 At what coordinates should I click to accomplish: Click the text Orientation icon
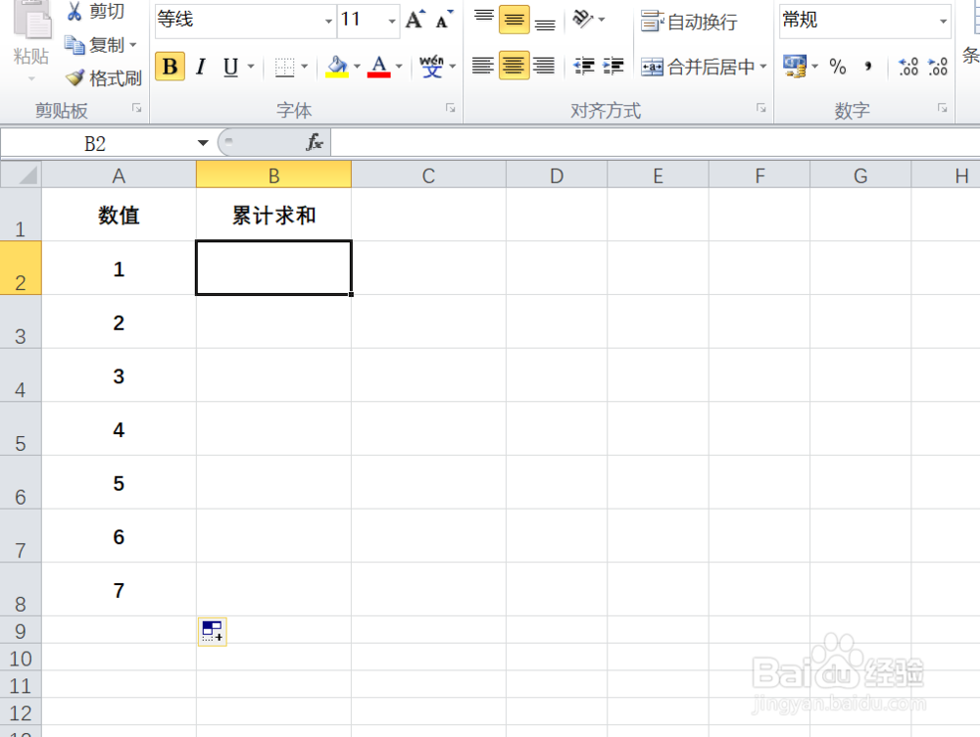tap(582, 19)
